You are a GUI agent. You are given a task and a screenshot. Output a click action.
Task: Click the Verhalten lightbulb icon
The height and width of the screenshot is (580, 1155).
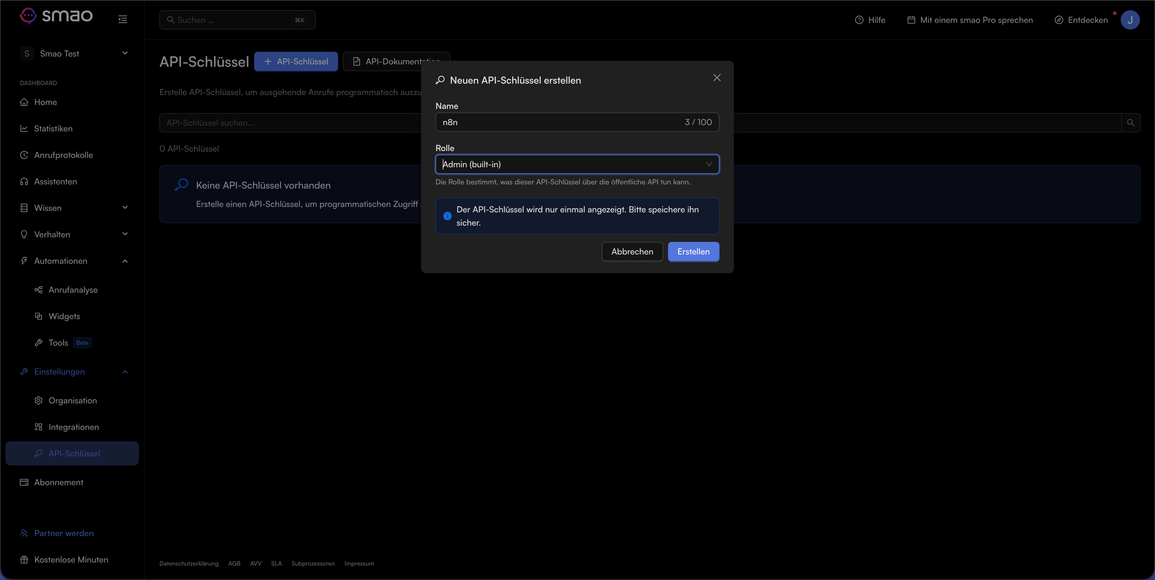click(x=24, y=234)
